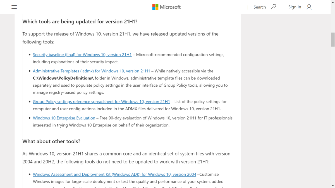Screen dimensions: 335x188
Task: Click text 'To support the release of Windows 10'
Action: click(x=62, y=34)
